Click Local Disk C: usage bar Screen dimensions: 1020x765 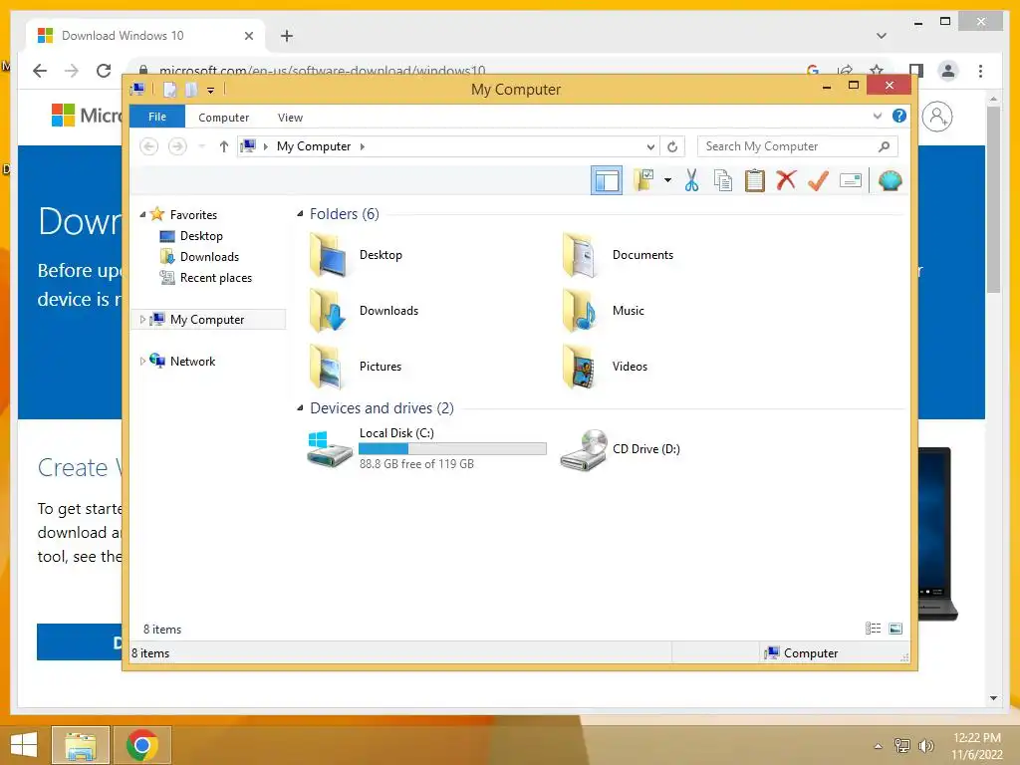[452, 448]
